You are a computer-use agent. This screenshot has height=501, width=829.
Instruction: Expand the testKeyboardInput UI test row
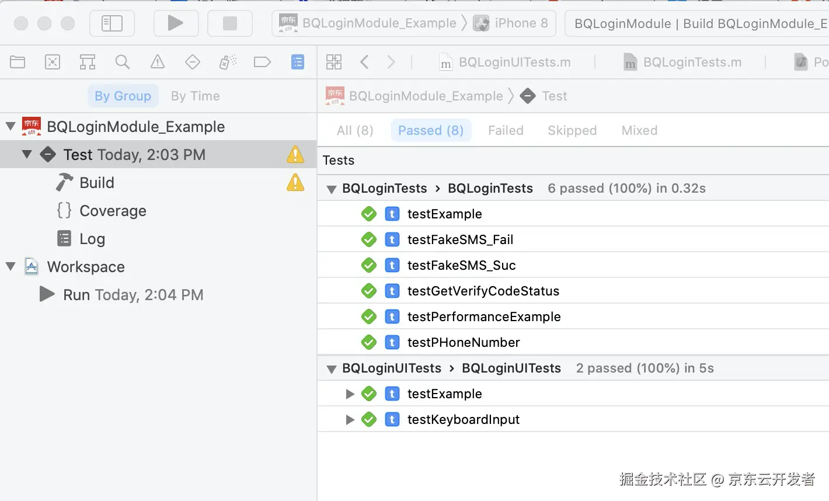point(350,420)
